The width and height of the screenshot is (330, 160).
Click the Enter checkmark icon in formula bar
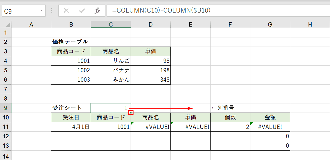82,11
